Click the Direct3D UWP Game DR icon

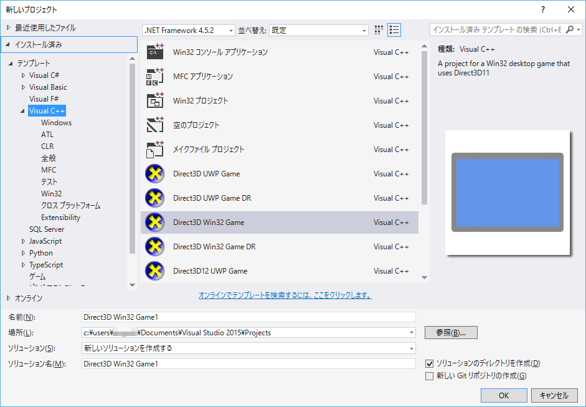tap(154, 198)
